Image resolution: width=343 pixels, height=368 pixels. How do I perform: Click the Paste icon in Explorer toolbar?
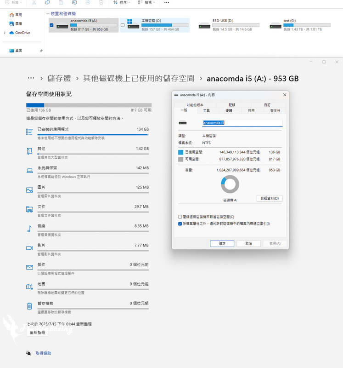(61, 3)
